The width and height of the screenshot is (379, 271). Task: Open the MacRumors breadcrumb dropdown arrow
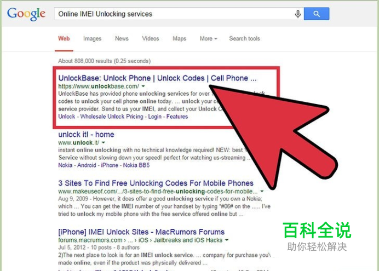(x=227, y=240)
